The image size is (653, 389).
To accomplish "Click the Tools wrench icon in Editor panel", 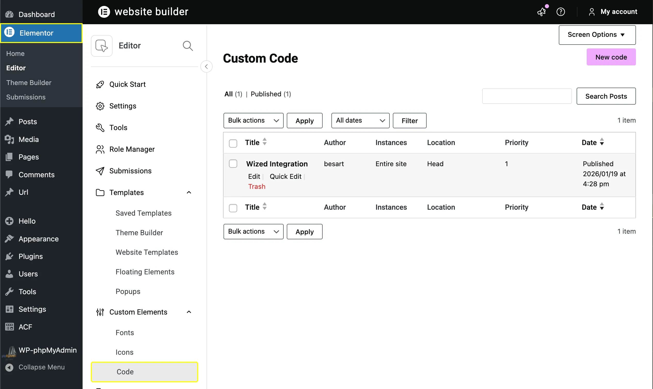I will tap(100, 128).
